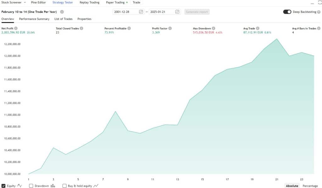Screen dimensions: 322x188
Task: Open the Paper Trading panel
Action: [x=115, y=3]
